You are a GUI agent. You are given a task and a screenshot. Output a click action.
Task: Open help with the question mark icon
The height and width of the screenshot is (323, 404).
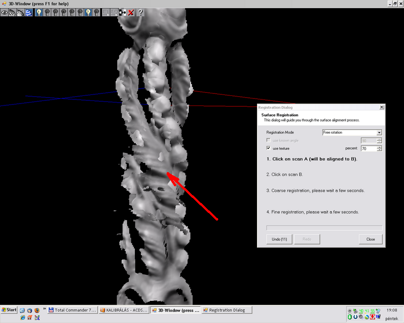point(140,12)
